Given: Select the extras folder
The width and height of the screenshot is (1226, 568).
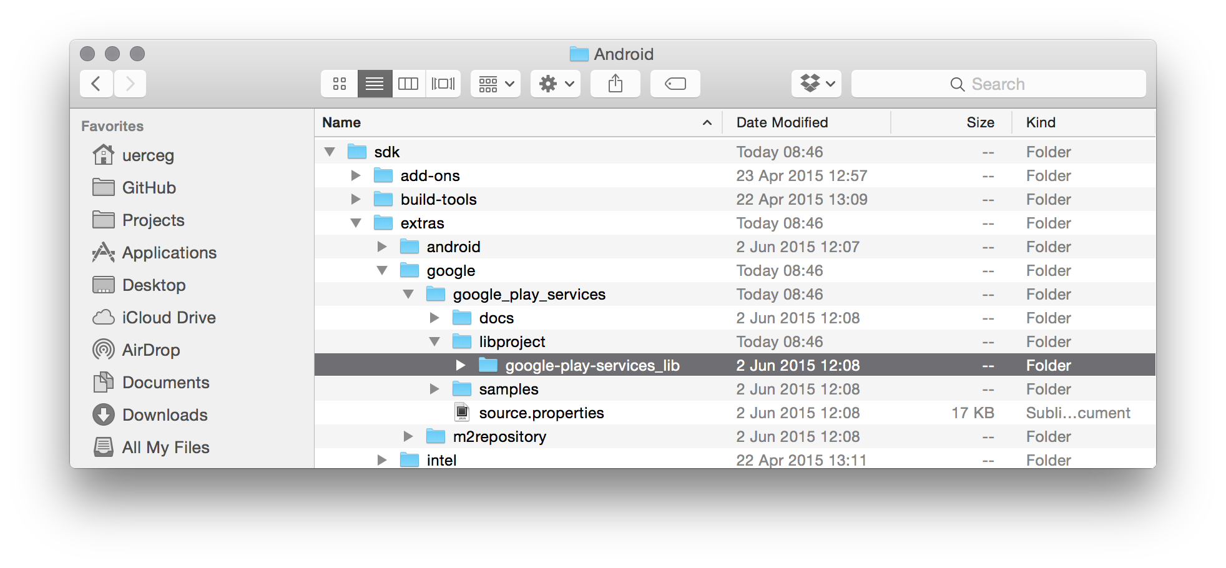Looking at the screenshot, I should 423,223.
